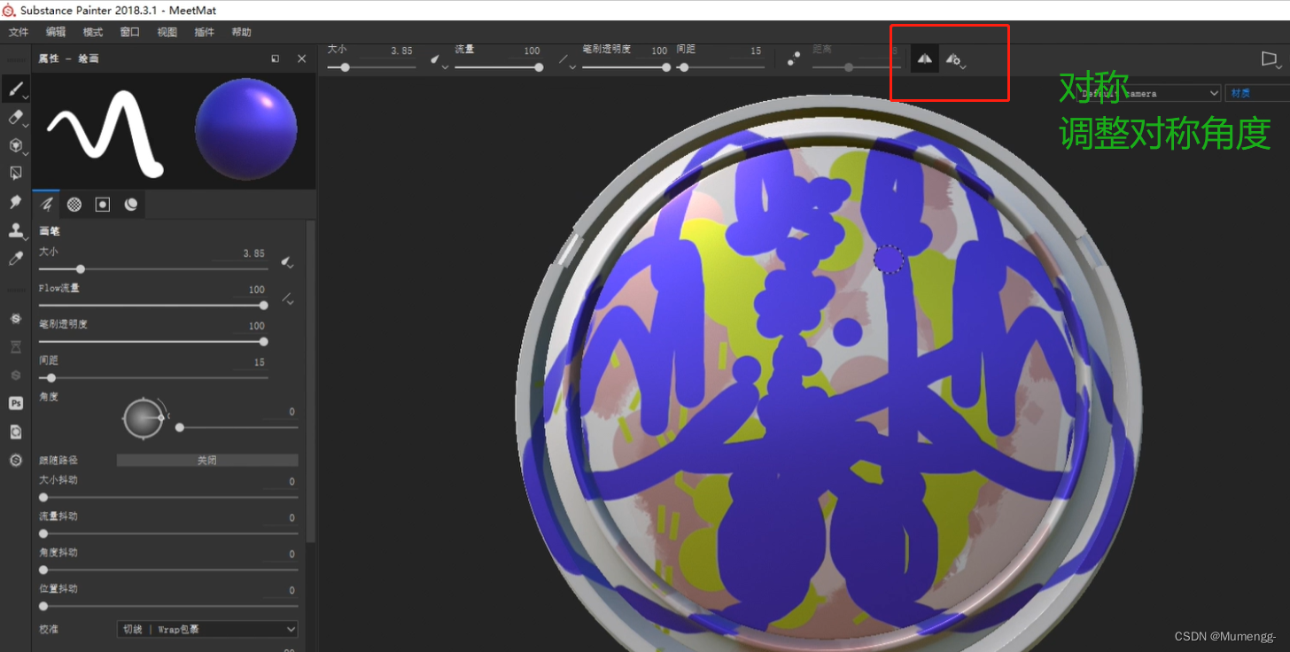
Task: Click the 大小 slider in 画笔 panel
Action: 153,268
